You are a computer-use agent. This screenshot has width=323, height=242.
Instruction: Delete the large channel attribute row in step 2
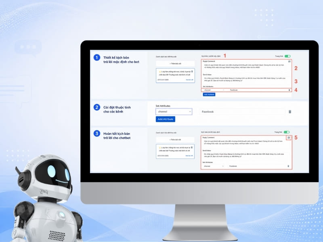290,112
